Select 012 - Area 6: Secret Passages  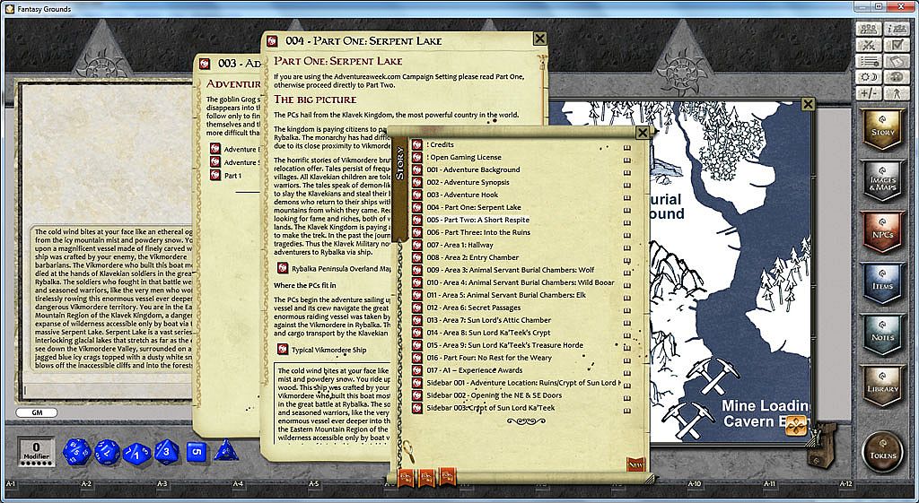coord(474,308)
